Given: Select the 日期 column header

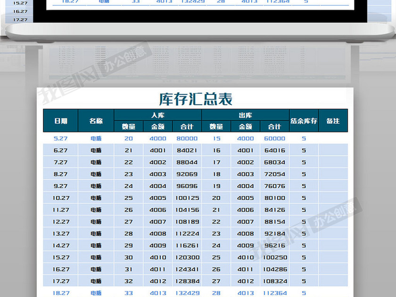Looking at the screenshot, I should 60,121.
